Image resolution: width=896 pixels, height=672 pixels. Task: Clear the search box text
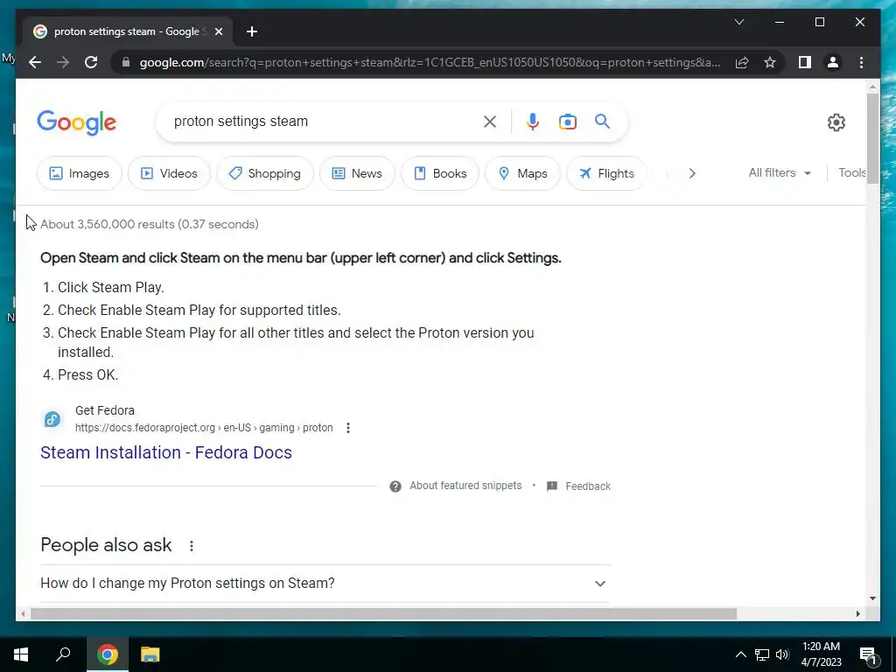coord(490,121)
